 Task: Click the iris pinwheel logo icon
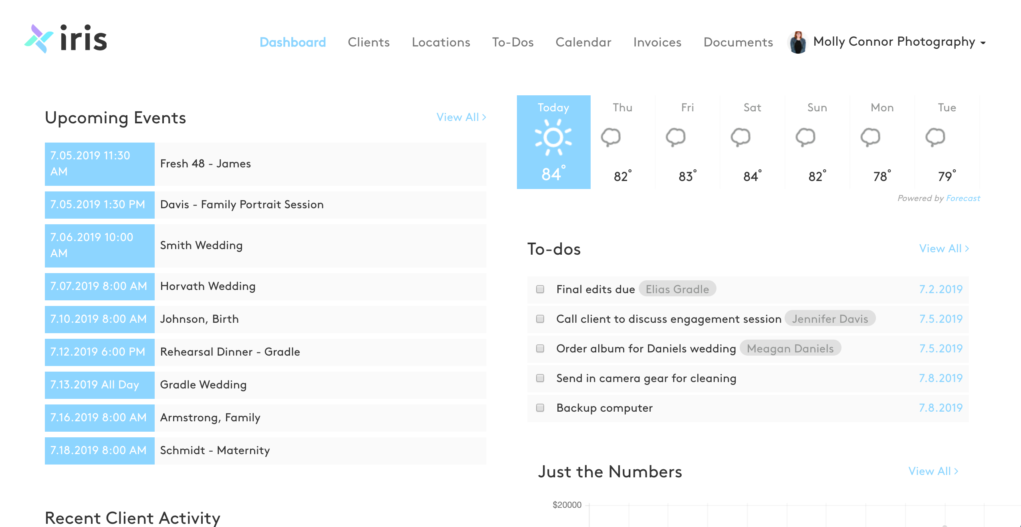click(x=39, y=38)
